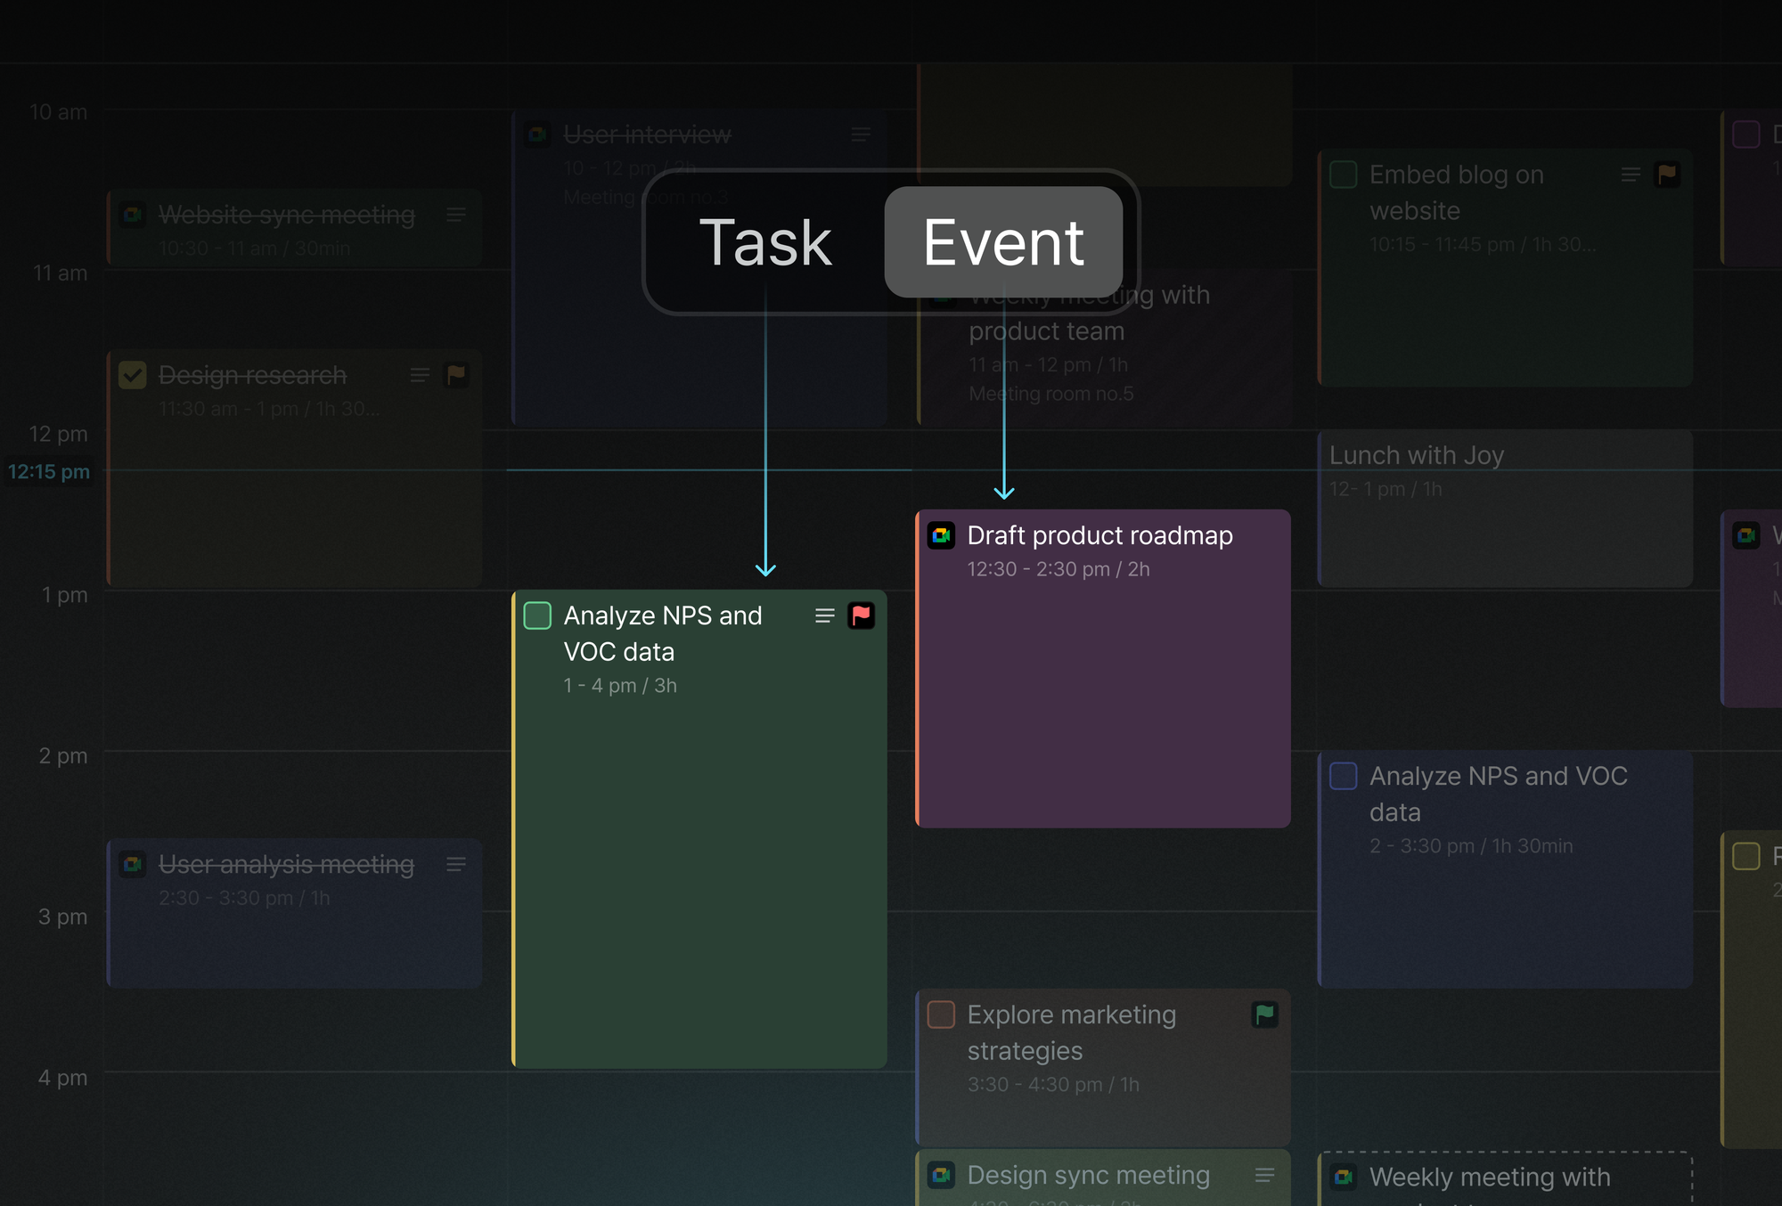Open the Weekly meeting with product team event
Viewport: 1782px width, 1206px height.
point(1104,347)
